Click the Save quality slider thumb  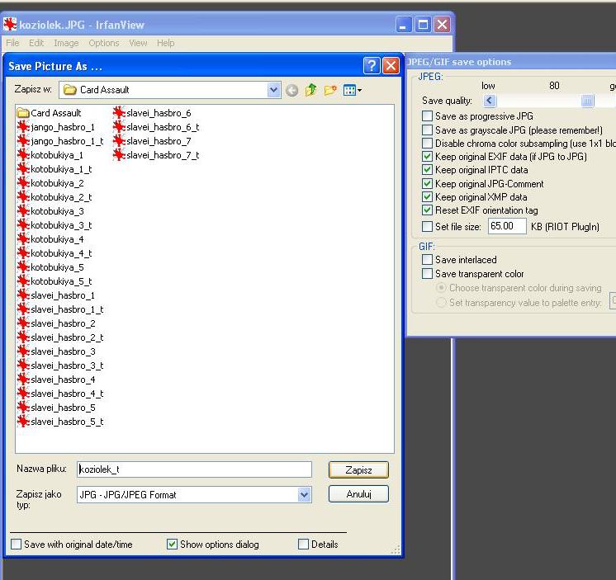[x=587, y=101]
